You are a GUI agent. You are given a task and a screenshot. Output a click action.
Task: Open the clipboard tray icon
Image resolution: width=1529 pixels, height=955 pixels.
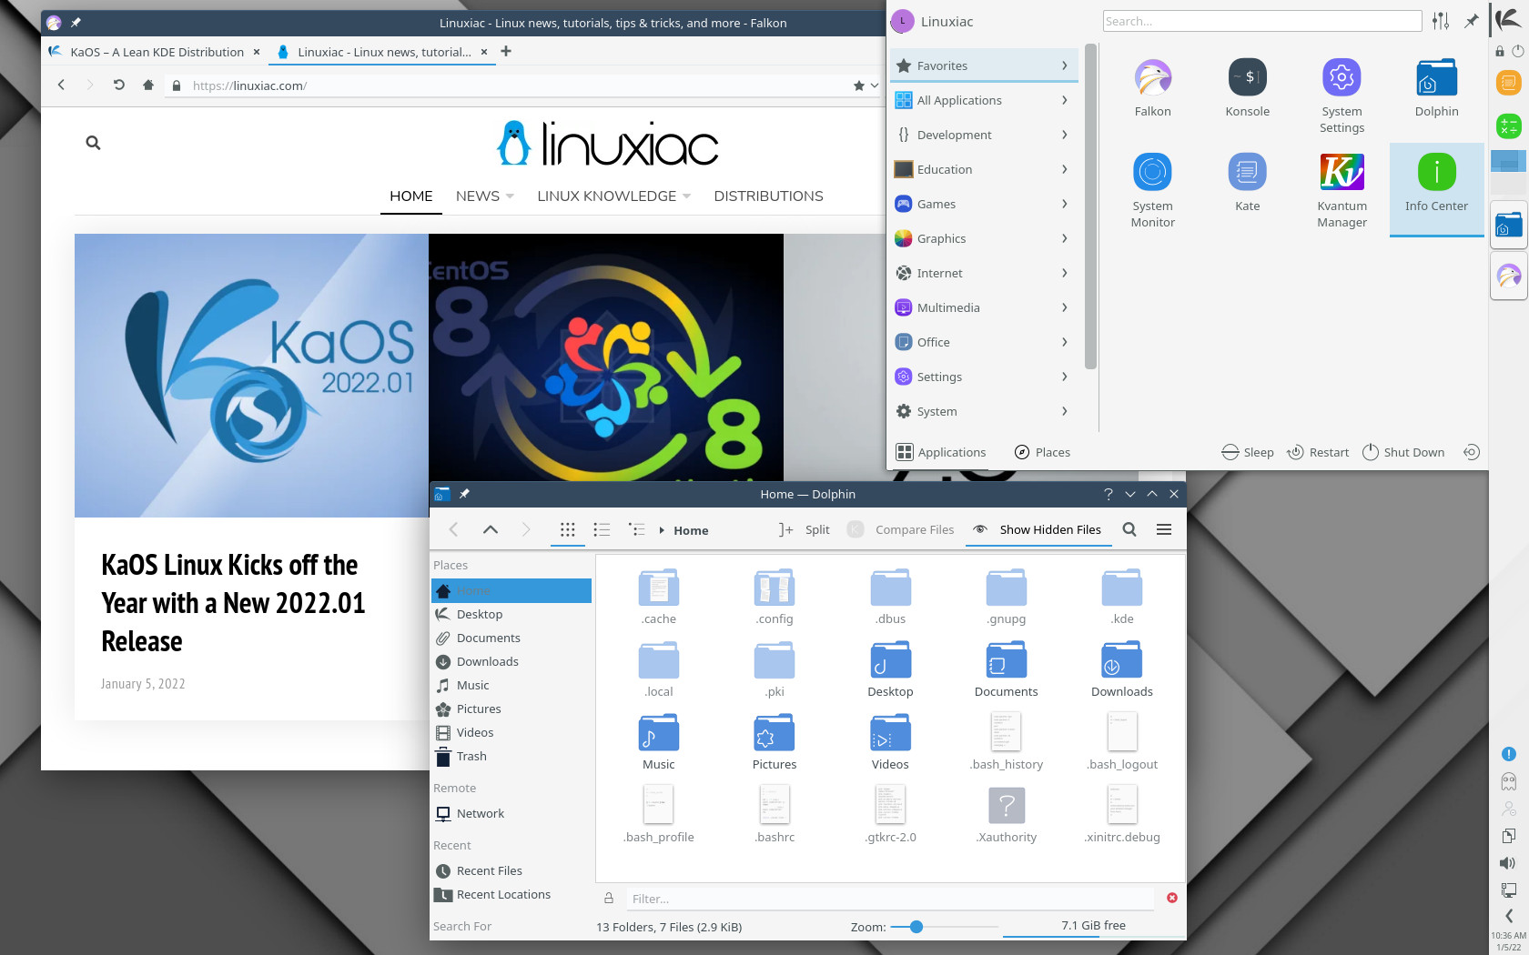point(1508,836)
